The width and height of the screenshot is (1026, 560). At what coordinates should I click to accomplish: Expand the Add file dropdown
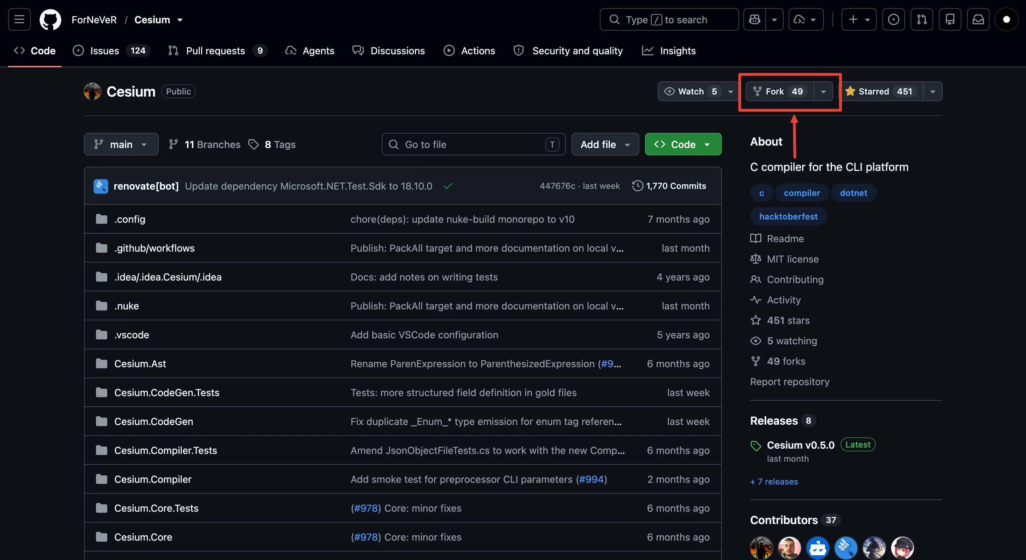[x=605, y=144]
